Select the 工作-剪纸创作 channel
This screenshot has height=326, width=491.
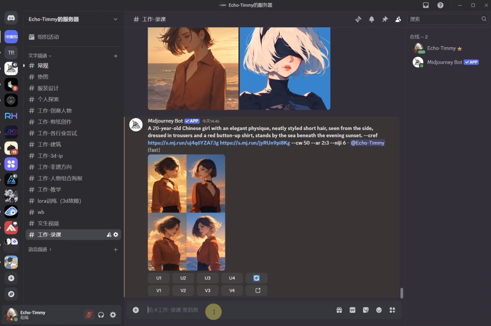pyautogui.click(x=73, y=122)
